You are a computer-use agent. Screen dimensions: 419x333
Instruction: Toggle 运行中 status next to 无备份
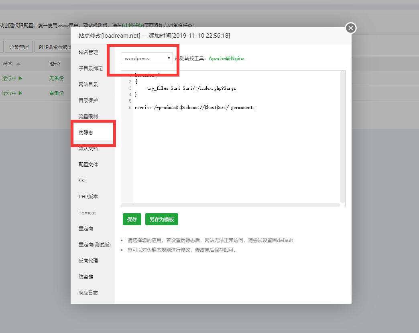click(x=12, y=78)
